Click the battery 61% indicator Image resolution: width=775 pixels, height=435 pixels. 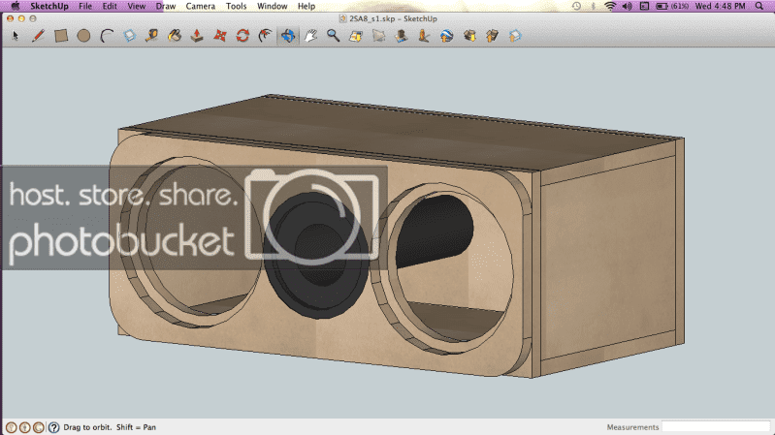tap(672, 6)
